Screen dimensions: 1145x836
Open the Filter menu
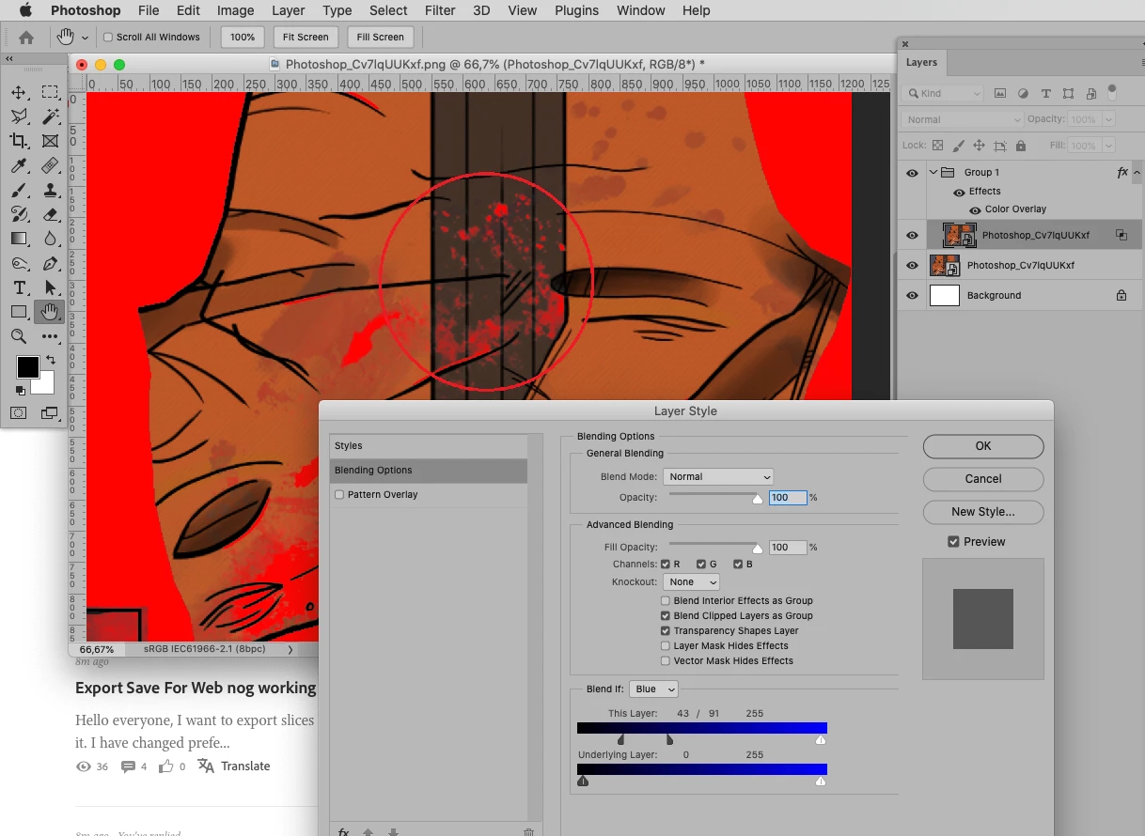click(x=440, y=10)
